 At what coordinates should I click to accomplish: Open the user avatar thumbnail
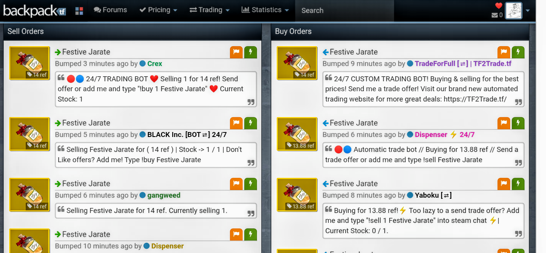coord(514,10)
